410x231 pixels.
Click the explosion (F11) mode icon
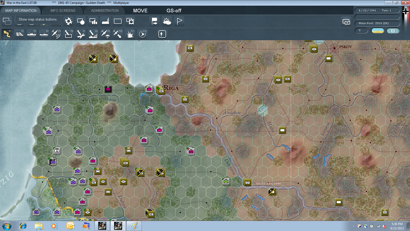[130, 34]
